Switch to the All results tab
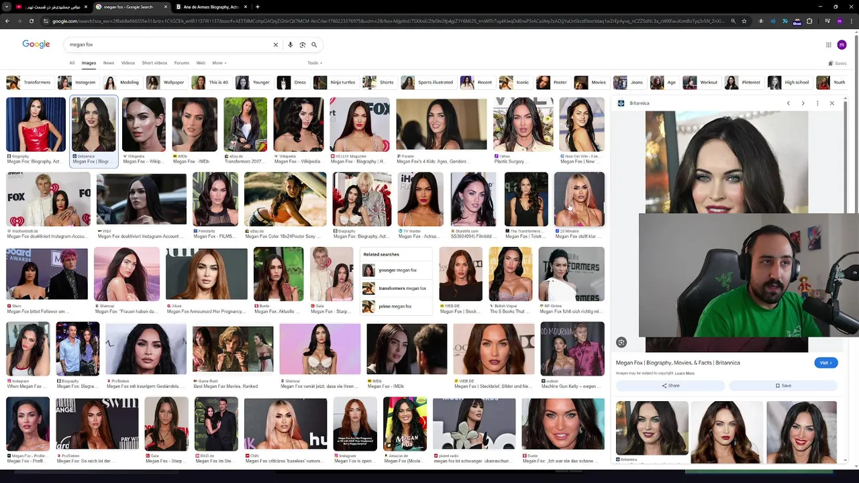 coord(72,63)
